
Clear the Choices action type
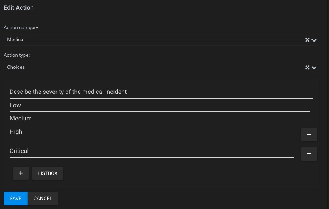click(x=307, y=68)
